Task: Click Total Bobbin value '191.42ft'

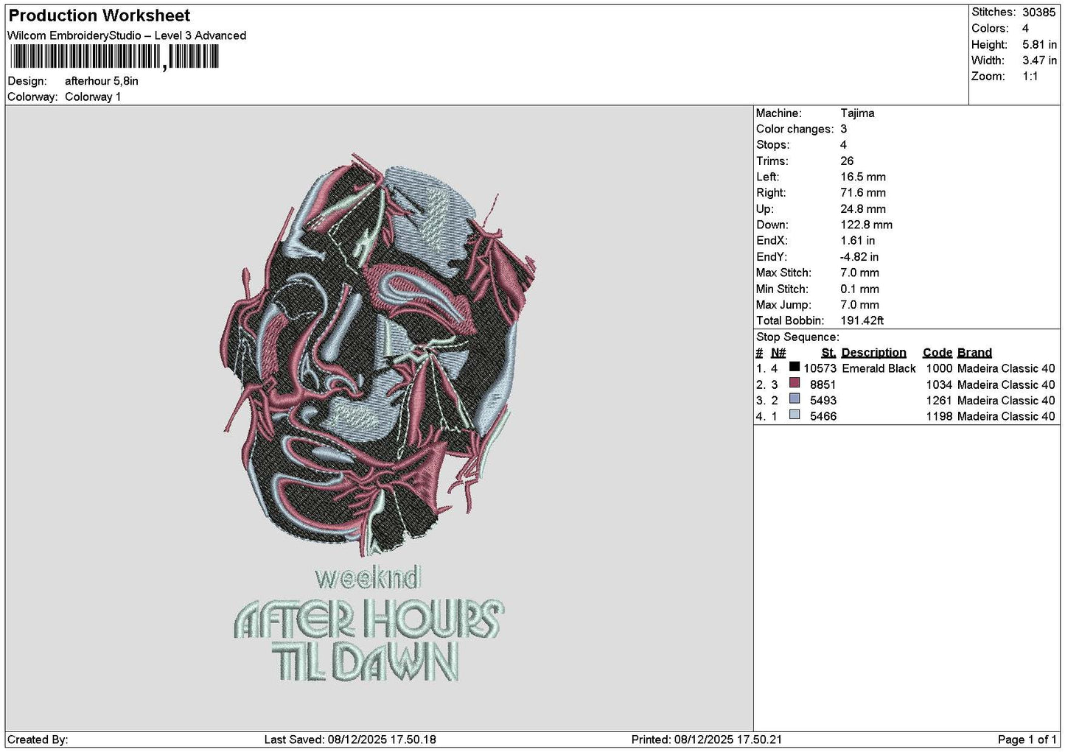Action: (862, 321)
